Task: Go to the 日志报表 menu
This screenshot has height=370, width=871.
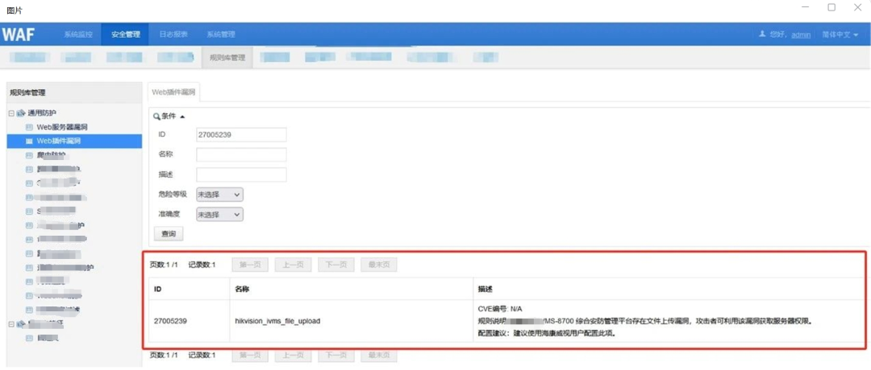Action: pos(173,35)
